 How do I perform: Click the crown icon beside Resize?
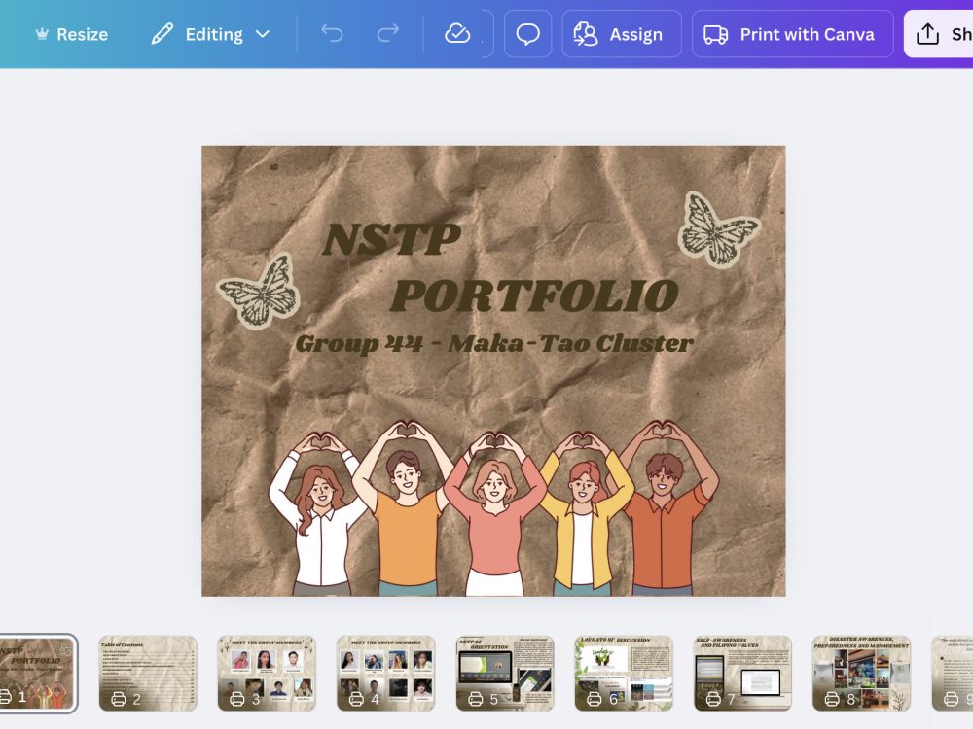[42, 34]
